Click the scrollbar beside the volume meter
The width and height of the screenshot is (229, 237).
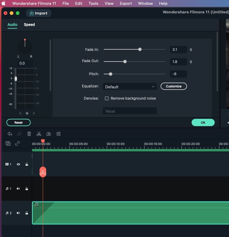50,65
